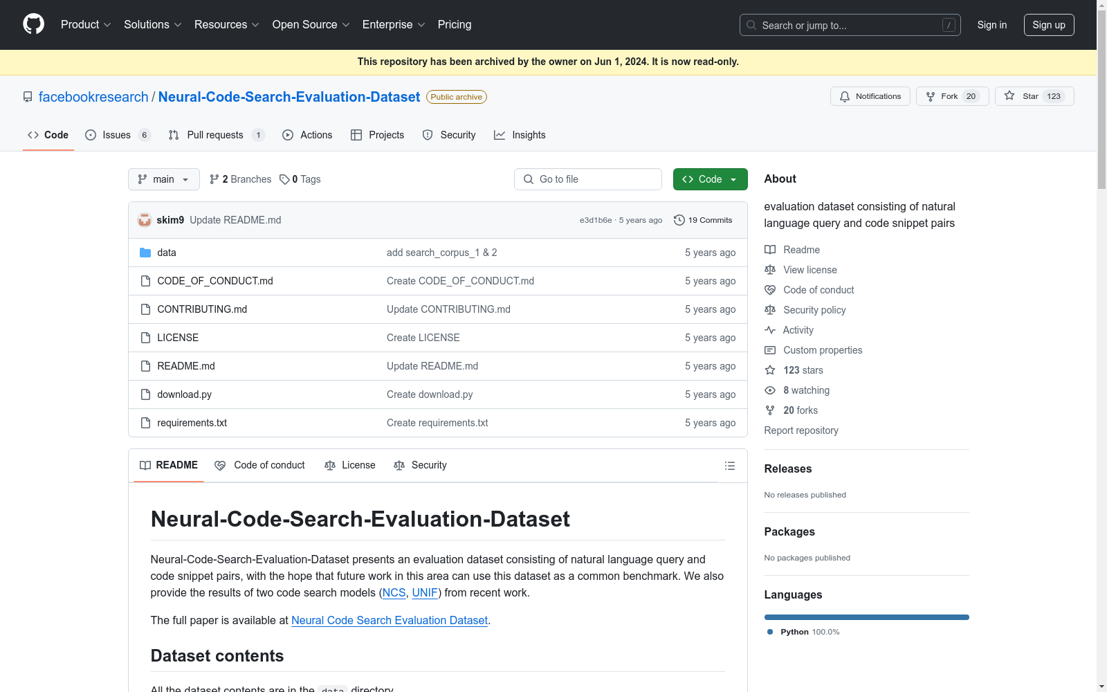Open commit hash e3d1b6e

pos(596,220)
